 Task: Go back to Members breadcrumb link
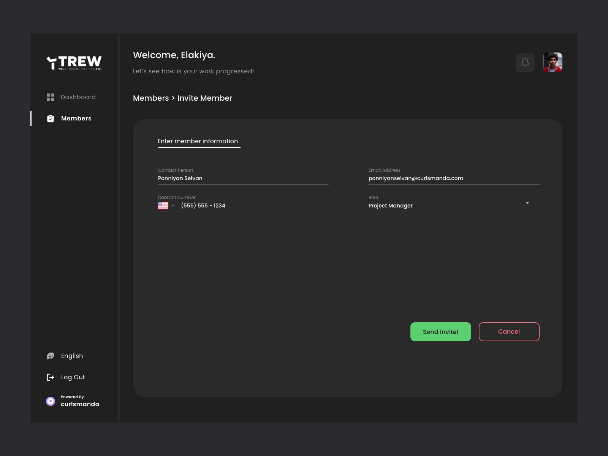(x=151, y=98)
